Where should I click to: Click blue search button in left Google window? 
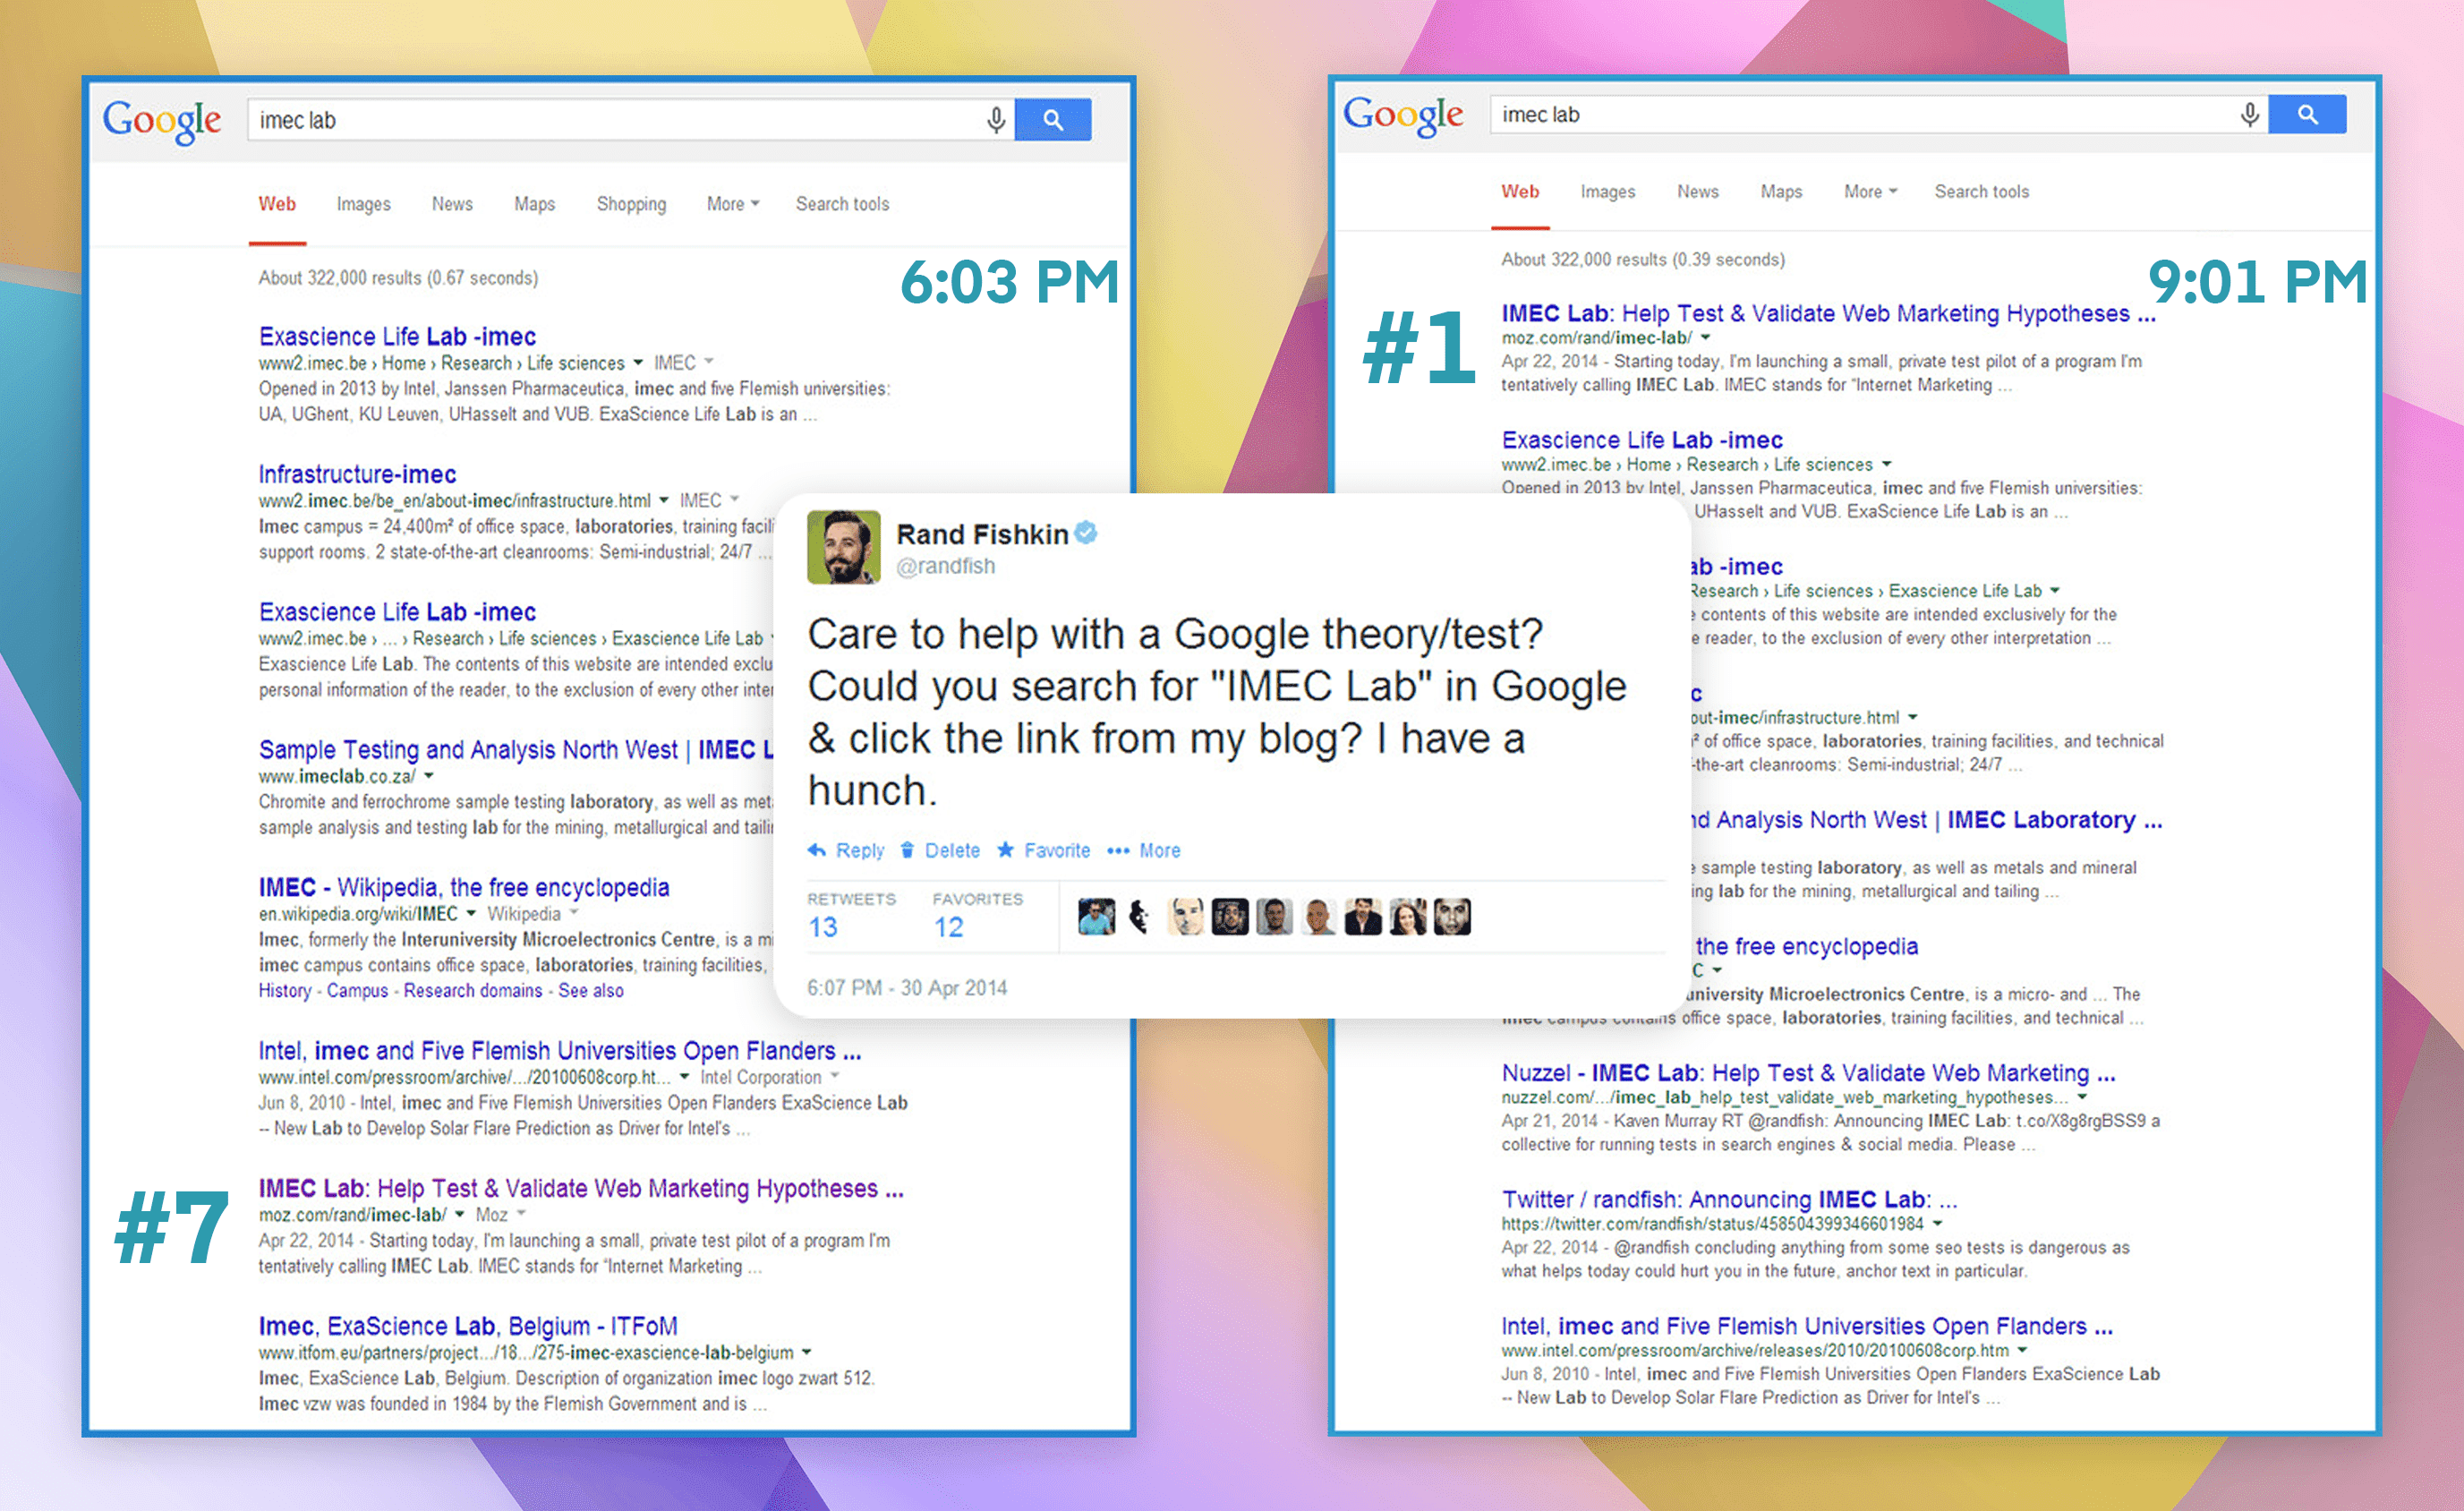click(x=1053, y=120)
